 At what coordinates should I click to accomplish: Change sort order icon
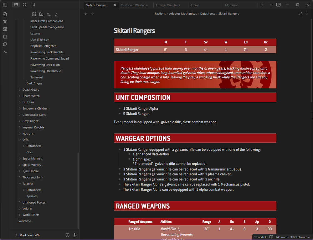(49, 14)
